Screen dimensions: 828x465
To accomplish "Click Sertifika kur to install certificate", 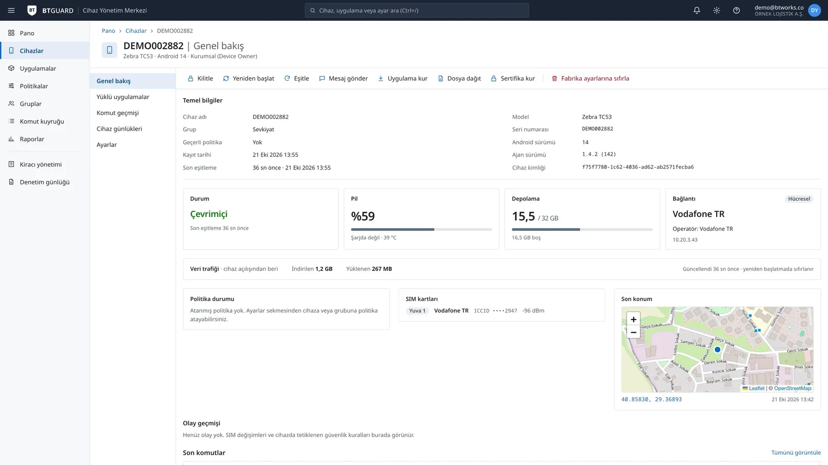I will (513, 79).
